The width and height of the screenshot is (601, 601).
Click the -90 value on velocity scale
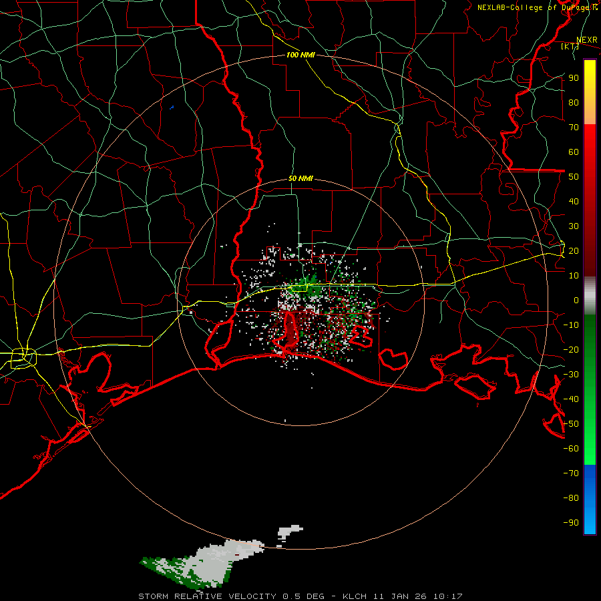[x=571, y=523]
